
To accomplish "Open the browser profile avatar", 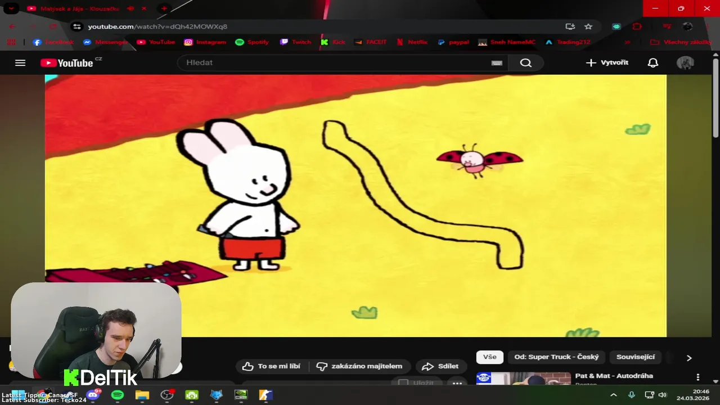I will coord(687,26).
